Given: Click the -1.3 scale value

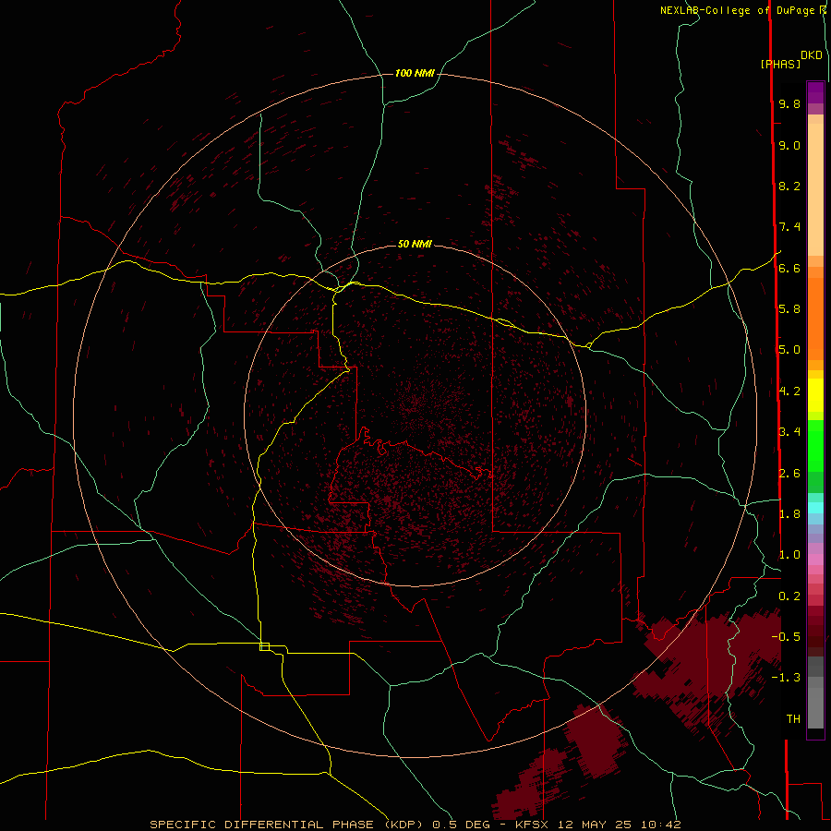Looking at the screenshot, I should pos(786,678).
